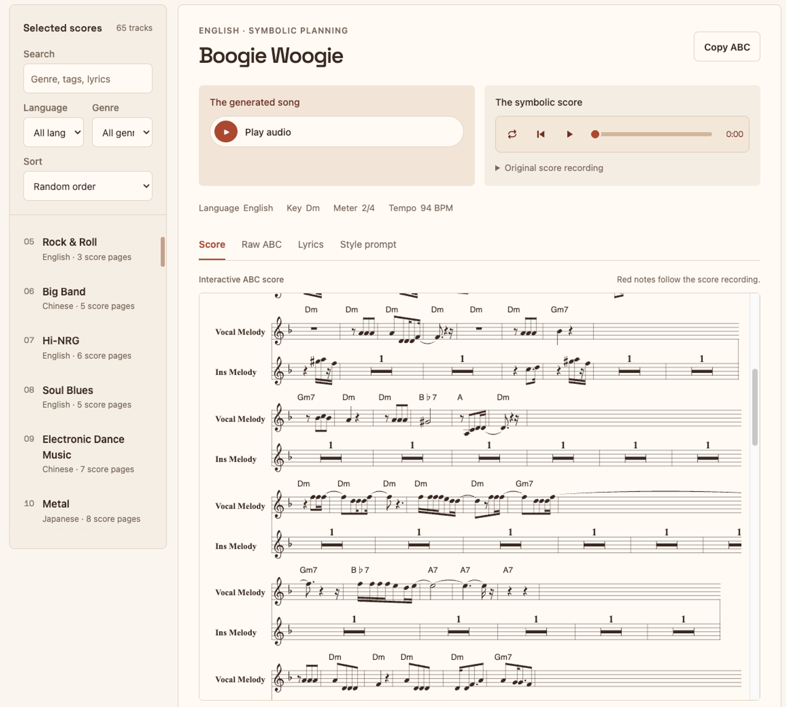Click 'Language English' metadata text
Image resolution: width=786 pixels, height=707 pixels.
click(x=236, y=208)
